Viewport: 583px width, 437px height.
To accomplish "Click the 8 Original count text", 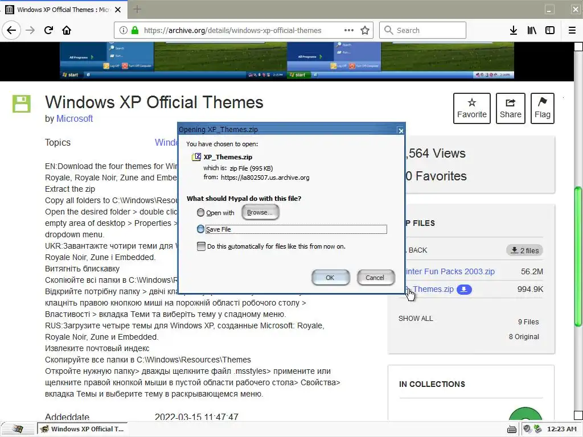I will point(524,337).
